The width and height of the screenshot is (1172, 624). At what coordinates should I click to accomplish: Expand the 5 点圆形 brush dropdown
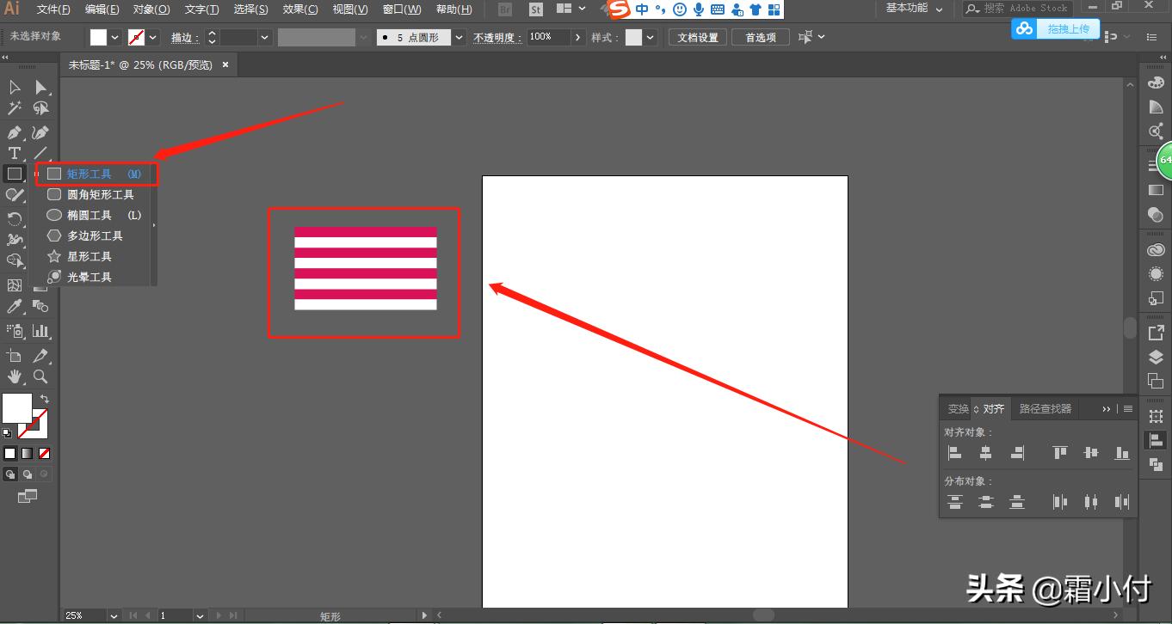(x=459, y=38)
